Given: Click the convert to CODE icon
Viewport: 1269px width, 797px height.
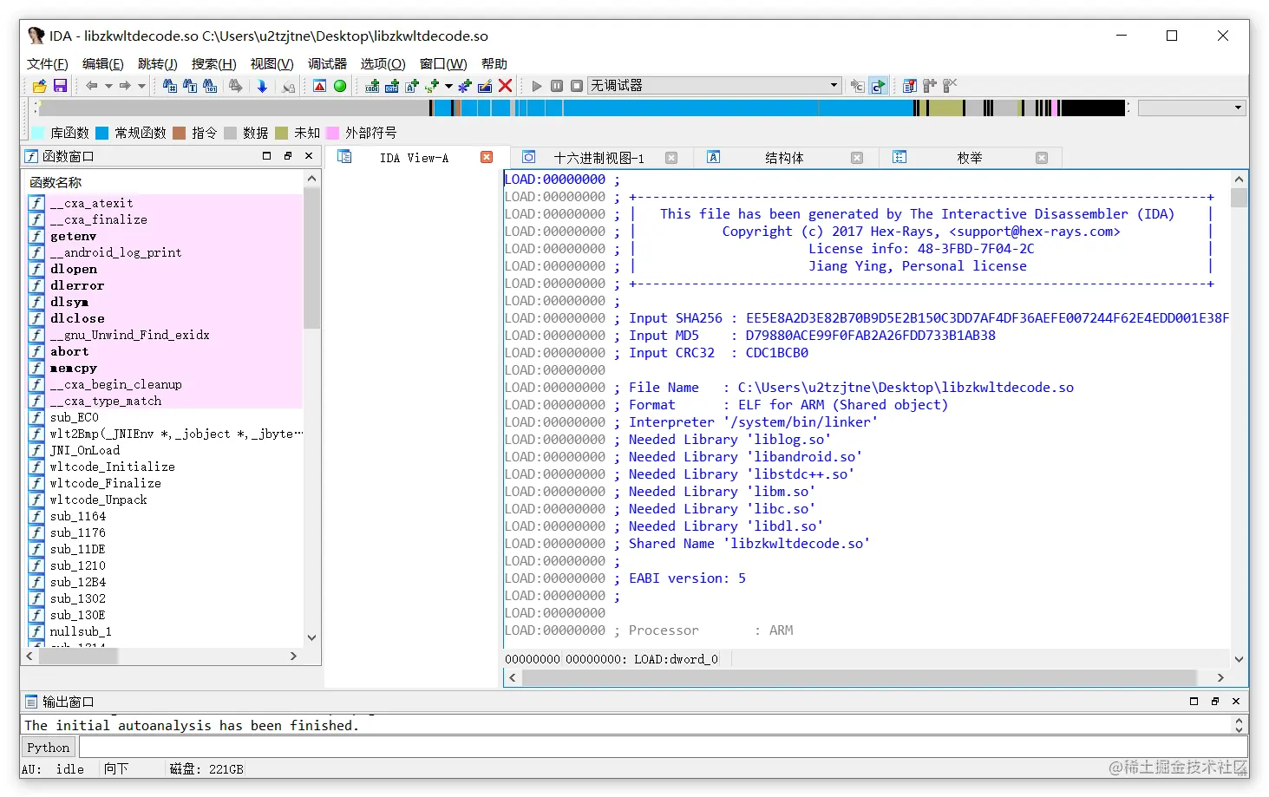Looking at the screenshot, I should coord(372,86).
